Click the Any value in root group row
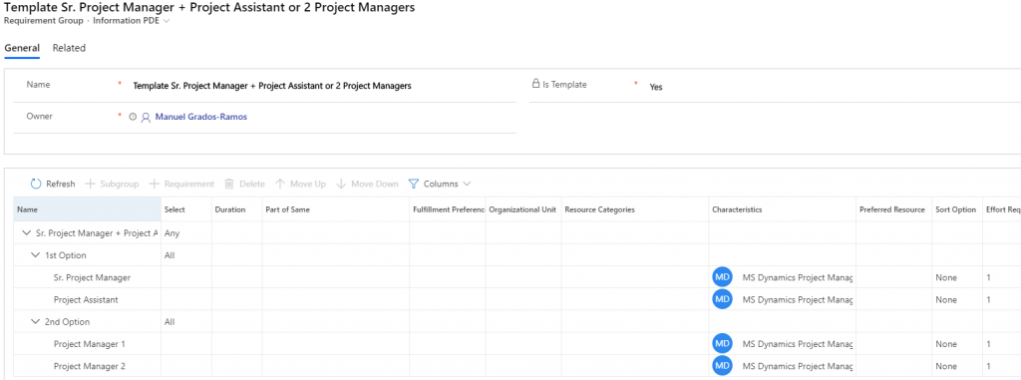Viewport: 1021px width, 380px height. [171, 232]
